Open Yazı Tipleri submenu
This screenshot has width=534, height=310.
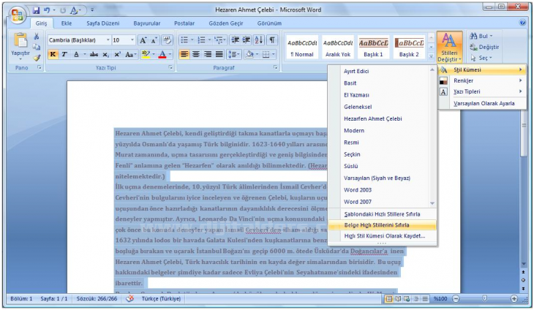tap(481, 91)
